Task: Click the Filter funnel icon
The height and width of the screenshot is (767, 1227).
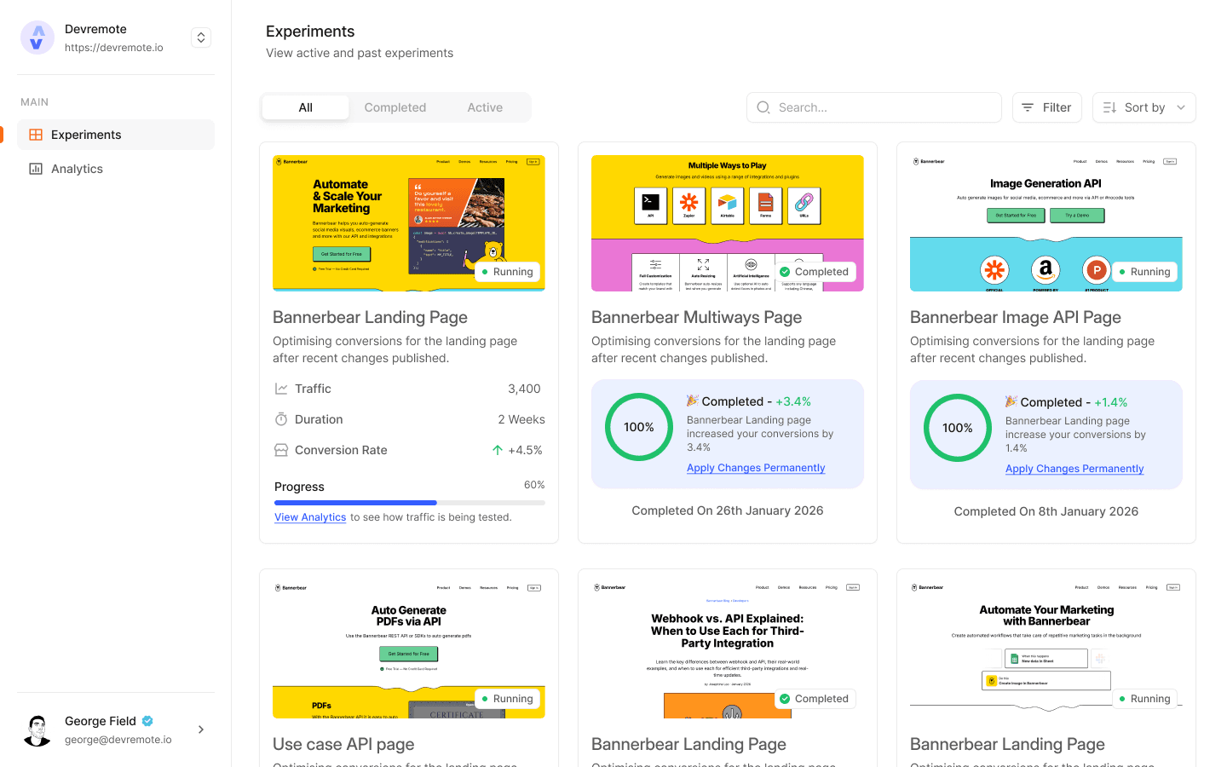Action: (1028, 107)
